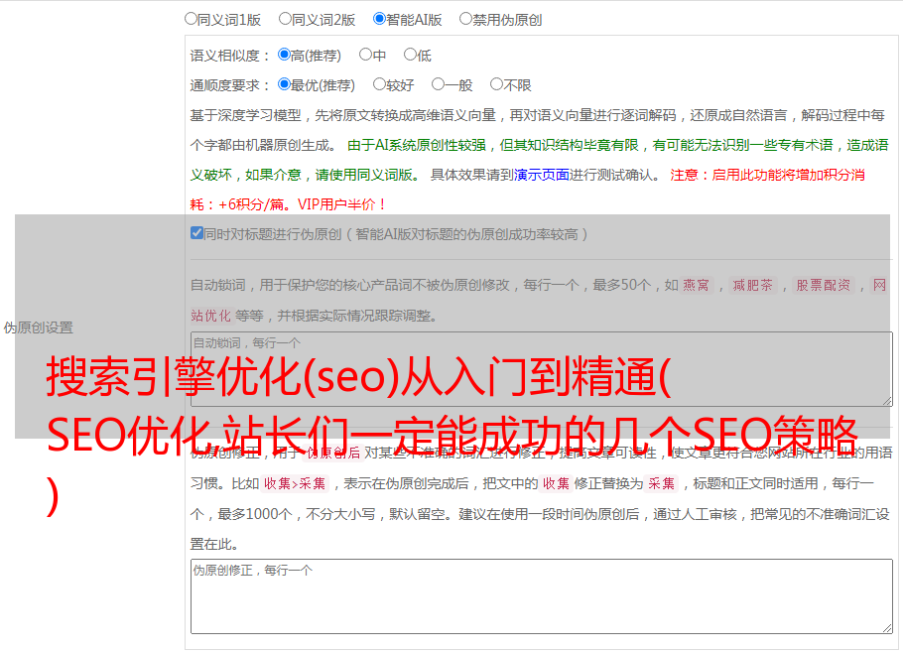Click the 减肥茶 example keyword
This screenshot has height=653, width=904.
pos(752,285)
